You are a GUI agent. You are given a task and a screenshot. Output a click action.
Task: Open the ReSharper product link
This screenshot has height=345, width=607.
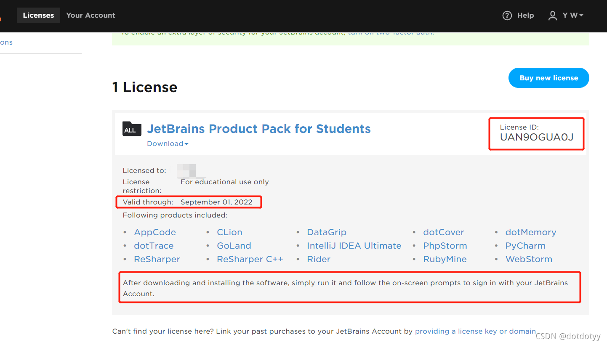click(x=157, y=259)
